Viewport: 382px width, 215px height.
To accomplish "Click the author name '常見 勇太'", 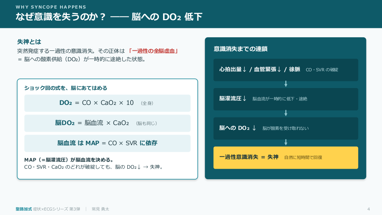I will 100,209.
